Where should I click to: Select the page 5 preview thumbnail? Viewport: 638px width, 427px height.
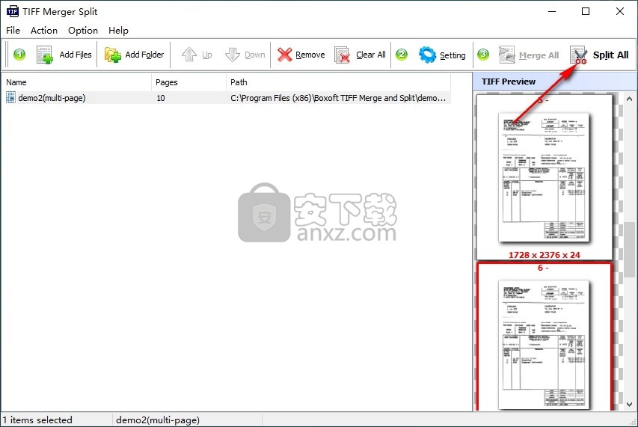pos(545,176)
